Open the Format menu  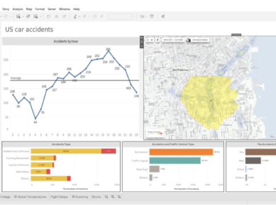[x=40, y=9]
